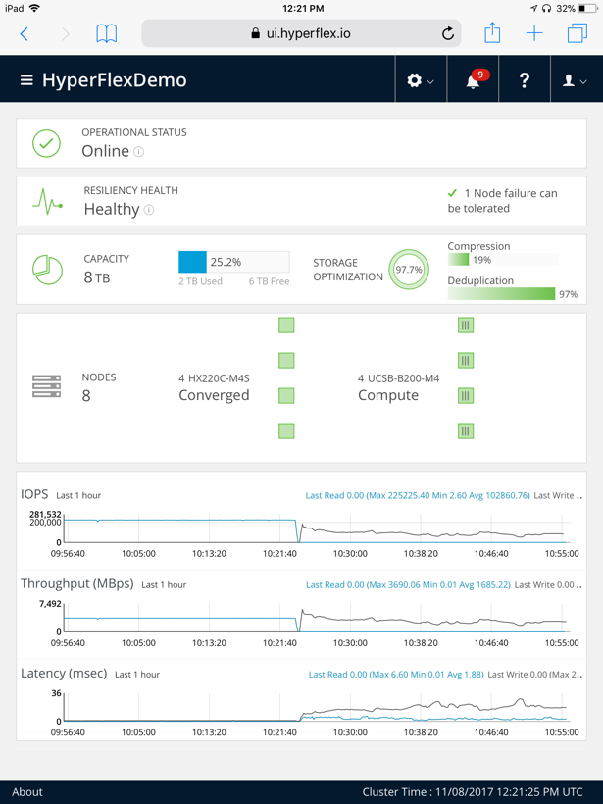
Task: Show all open Safari tabs
Action: click(577, 33)
